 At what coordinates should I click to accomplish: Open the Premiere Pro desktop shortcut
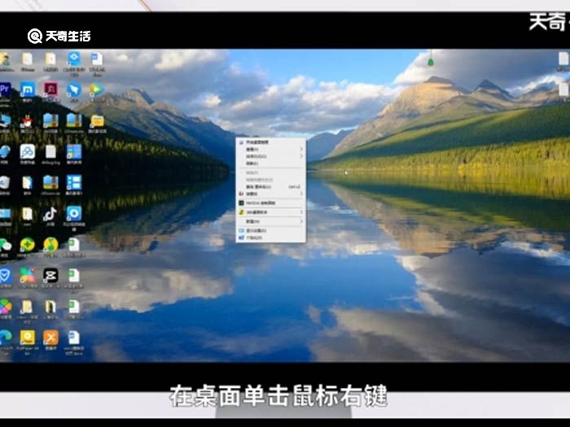5,89
